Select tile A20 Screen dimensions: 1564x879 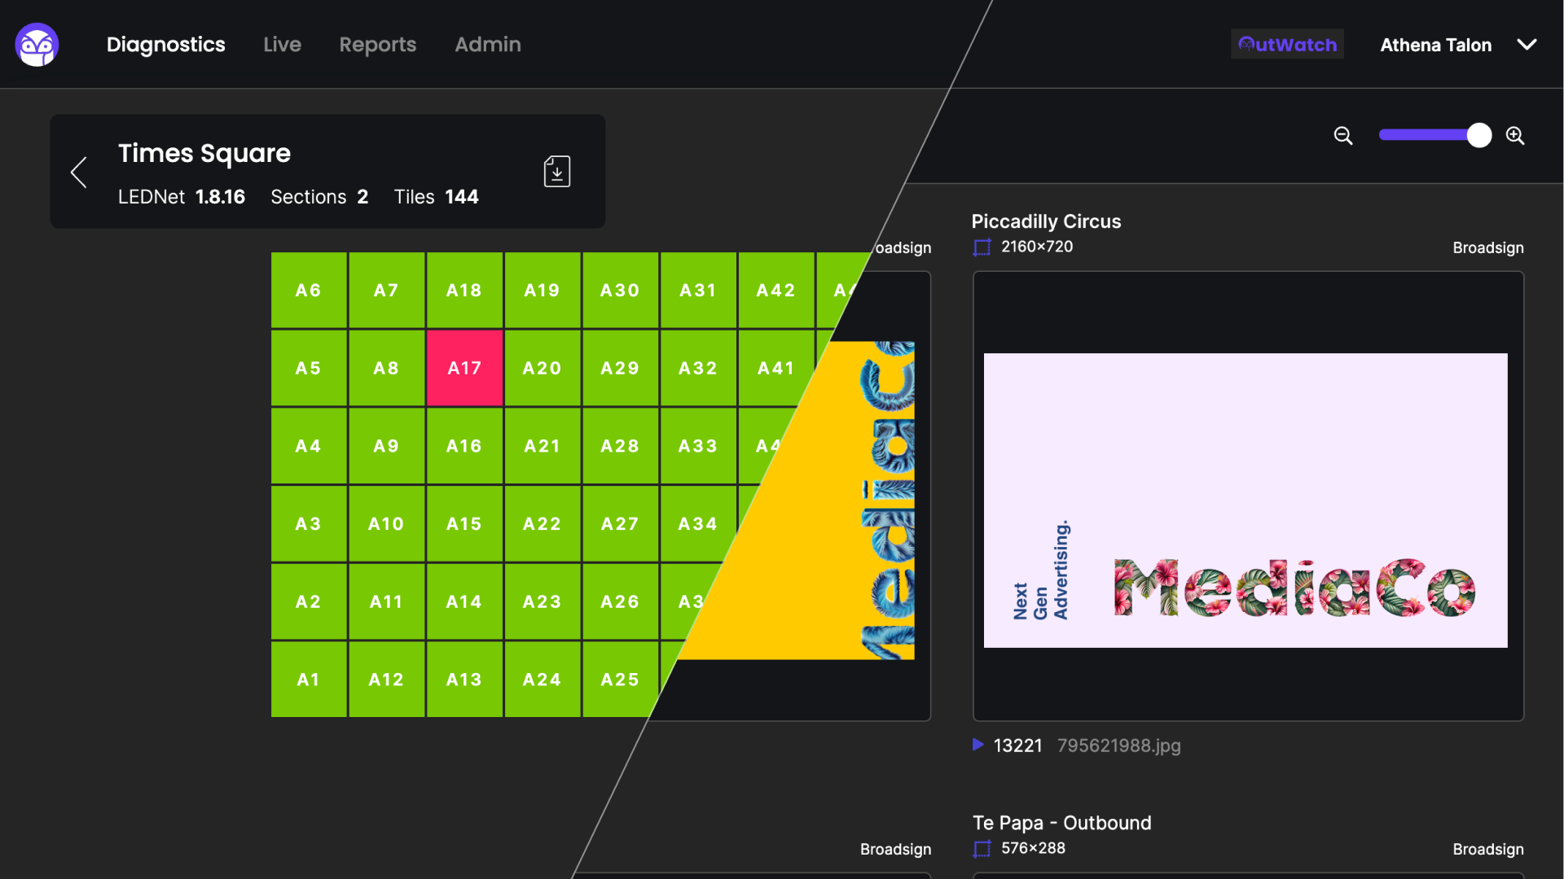click(543, 368)
